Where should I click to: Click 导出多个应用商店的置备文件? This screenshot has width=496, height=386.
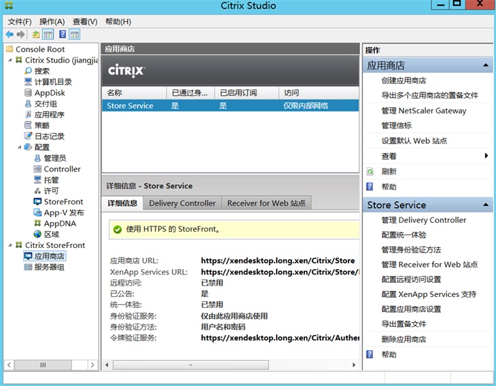pos(429,95)
